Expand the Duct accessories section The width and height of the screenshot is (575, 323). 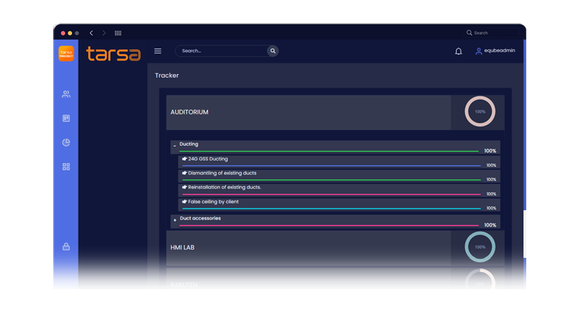coord(174,221)
